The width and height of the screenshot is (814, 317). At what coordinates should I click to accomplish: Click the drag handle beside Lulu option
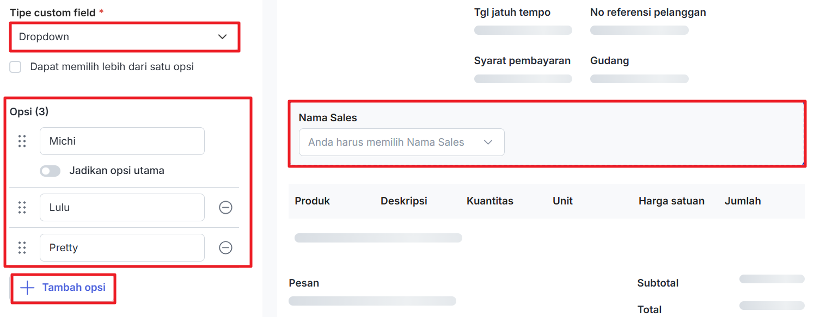click(22, 208)
